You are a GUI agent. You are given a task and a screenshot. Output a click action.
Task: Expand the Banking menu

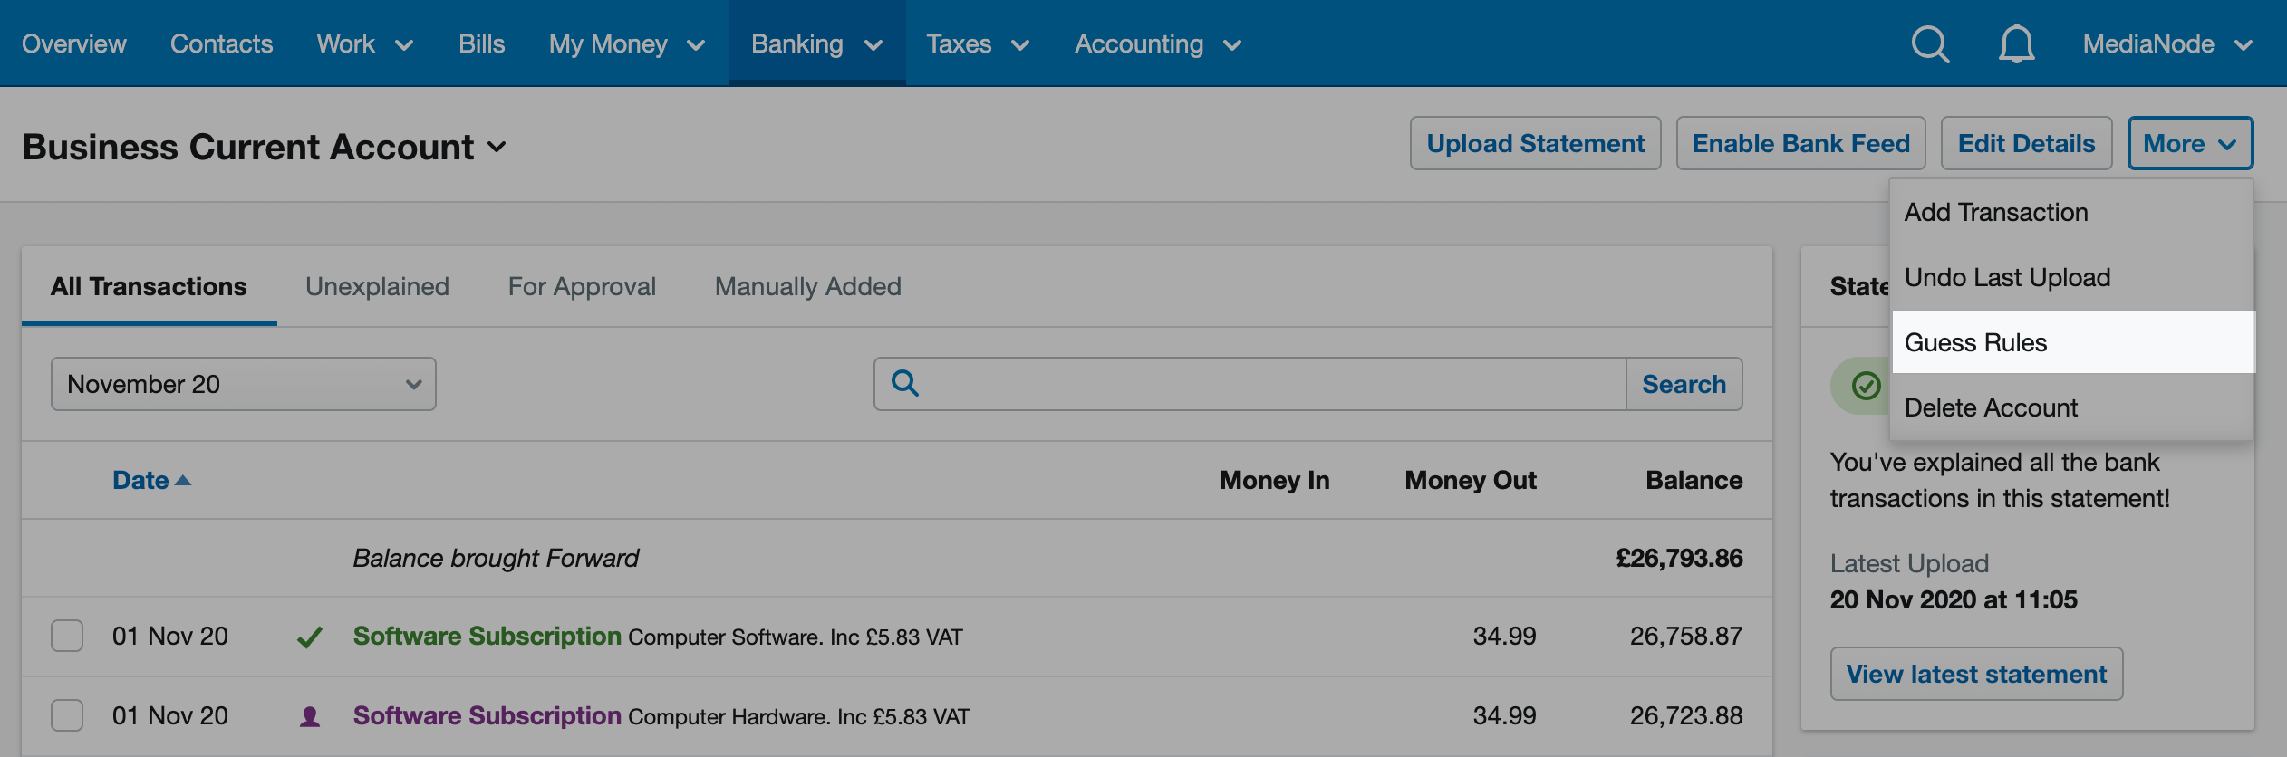817,43
